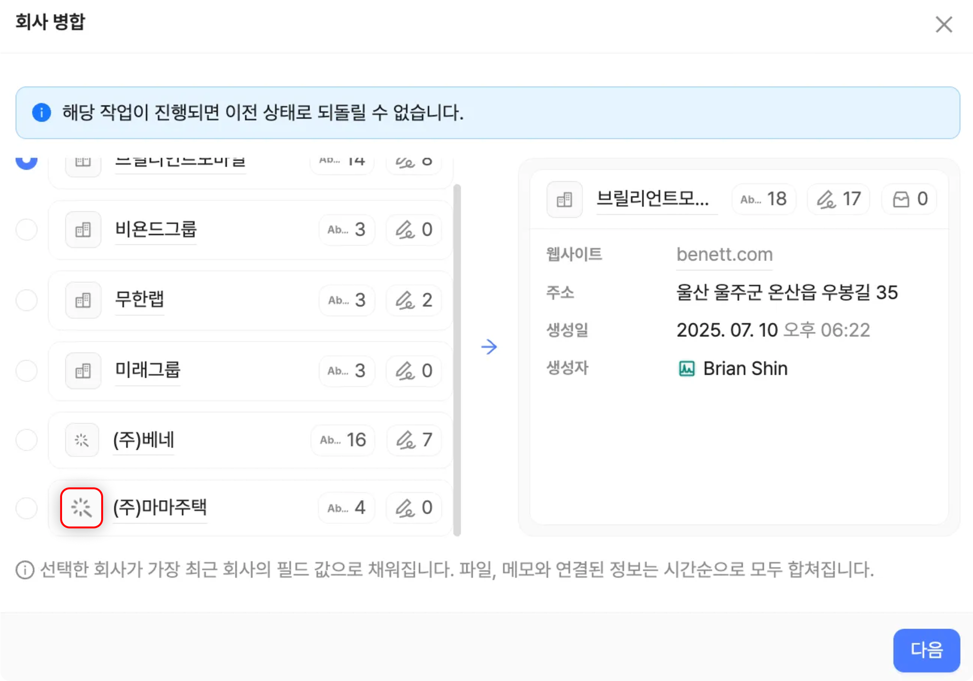Image resolution: width=973 pixels, height=681 pixels.
Task: Click the Ab field count 16 on (주)베네
Action: pyautogui.click(x=343, y=440)
